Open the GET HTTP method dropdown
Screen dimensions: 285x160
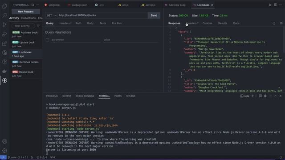pos(52,16)
